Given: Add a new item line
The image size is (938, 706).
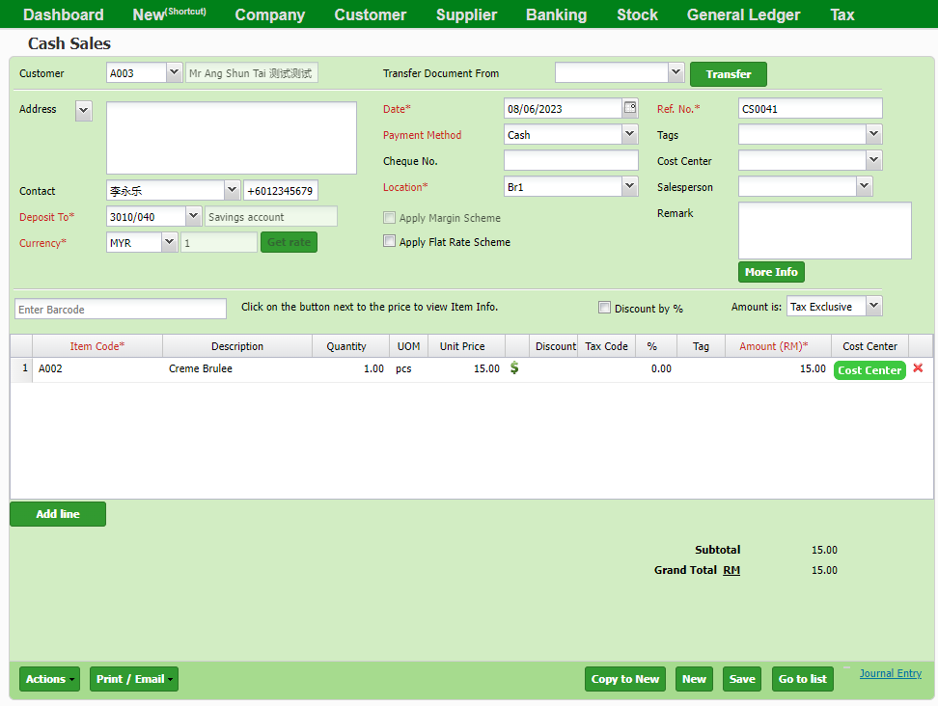Looking at the screenshot, I should pyautogui.click(x=57, y=514).
